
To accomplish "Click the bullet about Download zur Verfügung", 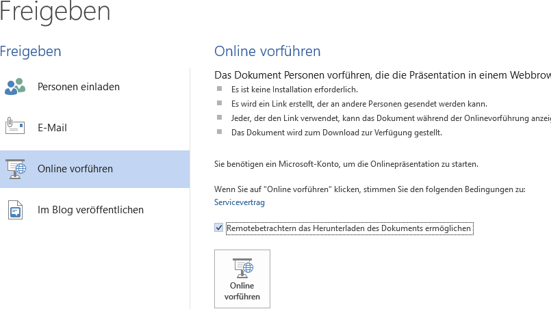I will tap(336, 133).
